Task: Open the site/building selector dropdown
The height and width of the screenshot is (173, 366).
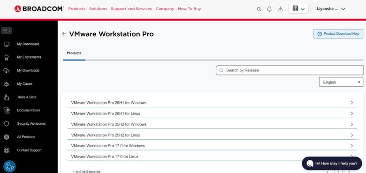Action: point(298,9)
